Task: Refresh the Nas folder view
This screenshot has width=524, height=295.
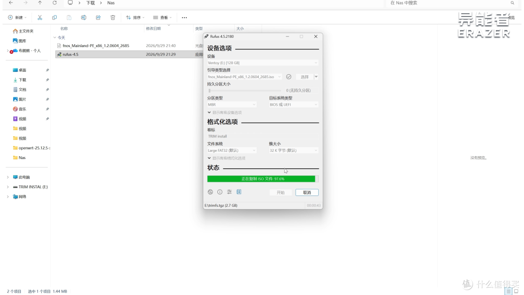Action: [x=54, y=3]
